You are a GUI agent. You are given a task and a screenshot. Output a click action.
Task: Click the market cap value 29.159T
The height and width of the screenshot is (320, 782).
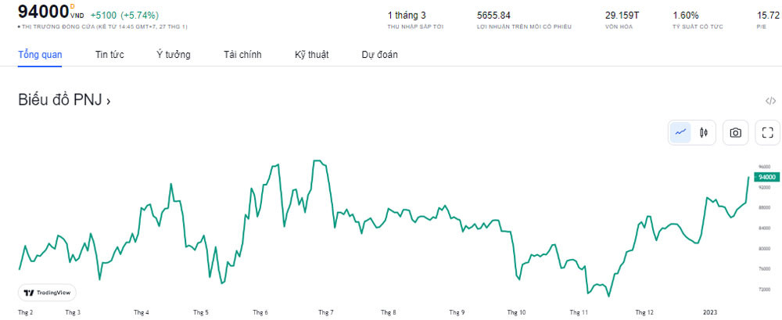pos(622,15)
